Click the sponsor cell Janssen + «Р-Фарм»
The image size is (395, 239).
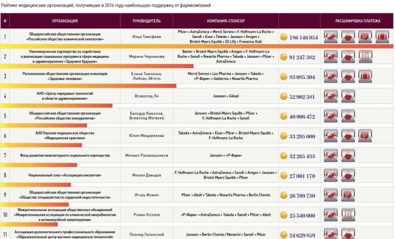pyautogui.click(x=226, y=156)
